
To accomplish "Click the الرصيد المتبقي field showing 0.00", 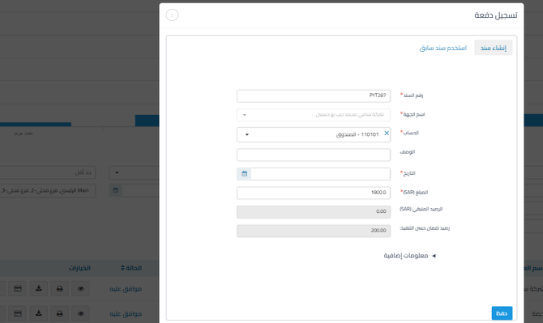I will click(x=314, y=211).
